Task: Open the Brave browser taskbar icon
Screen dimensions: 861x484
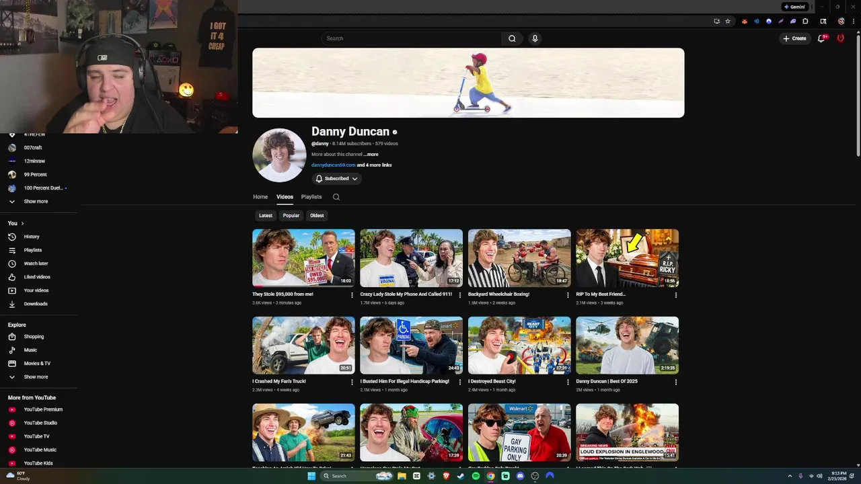Action: 446,476
